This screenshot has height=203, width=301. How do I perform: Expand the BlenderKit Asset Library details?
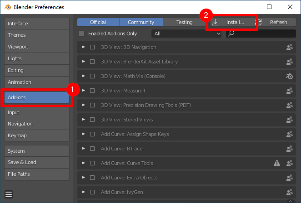tap(84, 62)
